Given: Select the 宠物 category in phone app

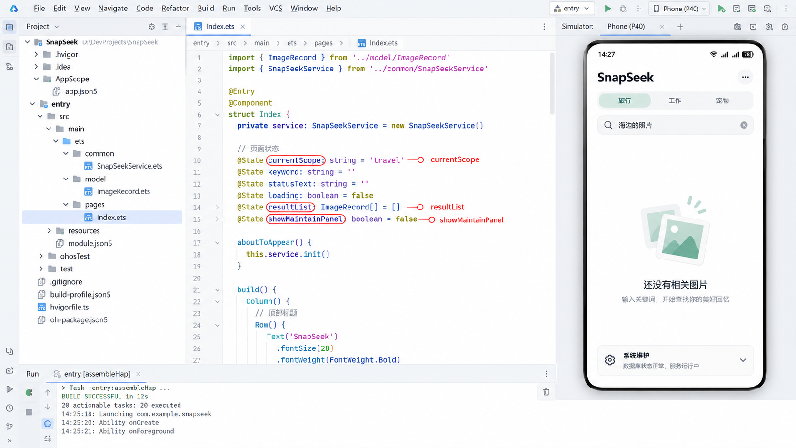Looking at the screenshot, I should point(722,100).
